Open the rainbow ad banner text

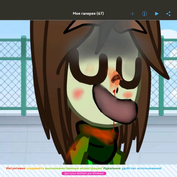coord(84,168)
